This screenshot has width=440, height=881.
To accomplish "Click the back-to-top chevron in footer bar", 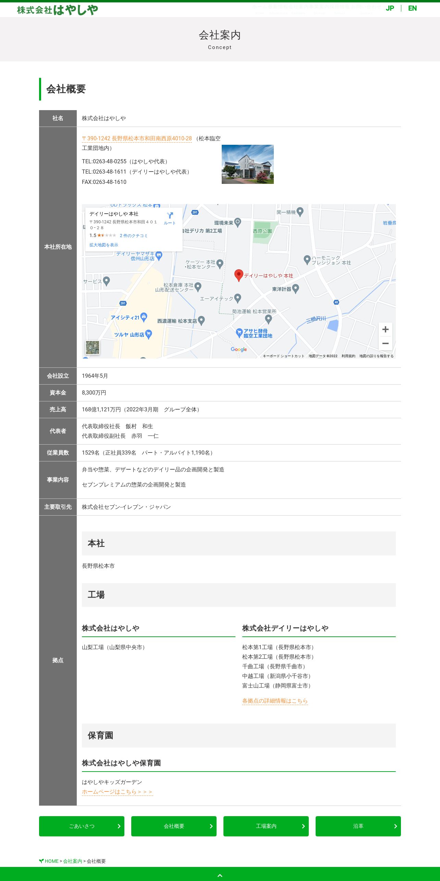I will (x=220, y=876).
